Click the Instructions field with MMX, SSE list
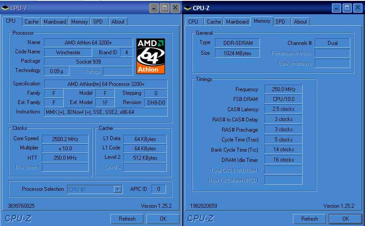Screen dimensions: 365x226 pos(105,112)
